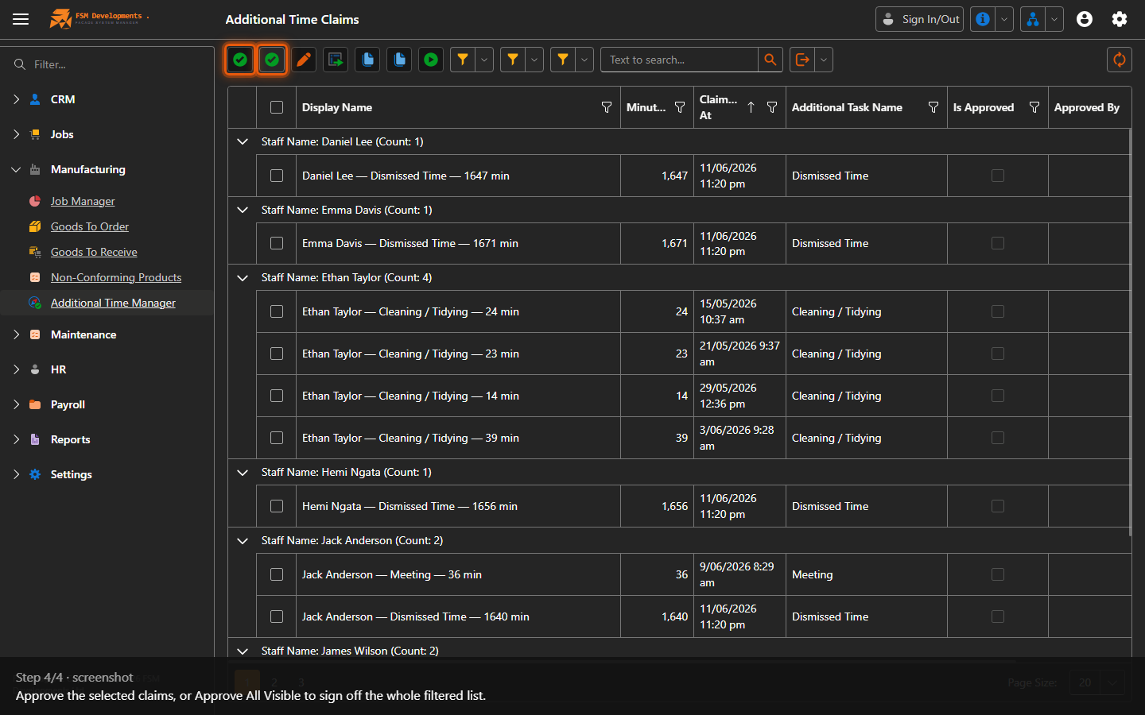Viewport: 1145px width, 715px height.
Task: Click the Additional Time Manager sidebar icon
Action: click(x=35, y=303)
